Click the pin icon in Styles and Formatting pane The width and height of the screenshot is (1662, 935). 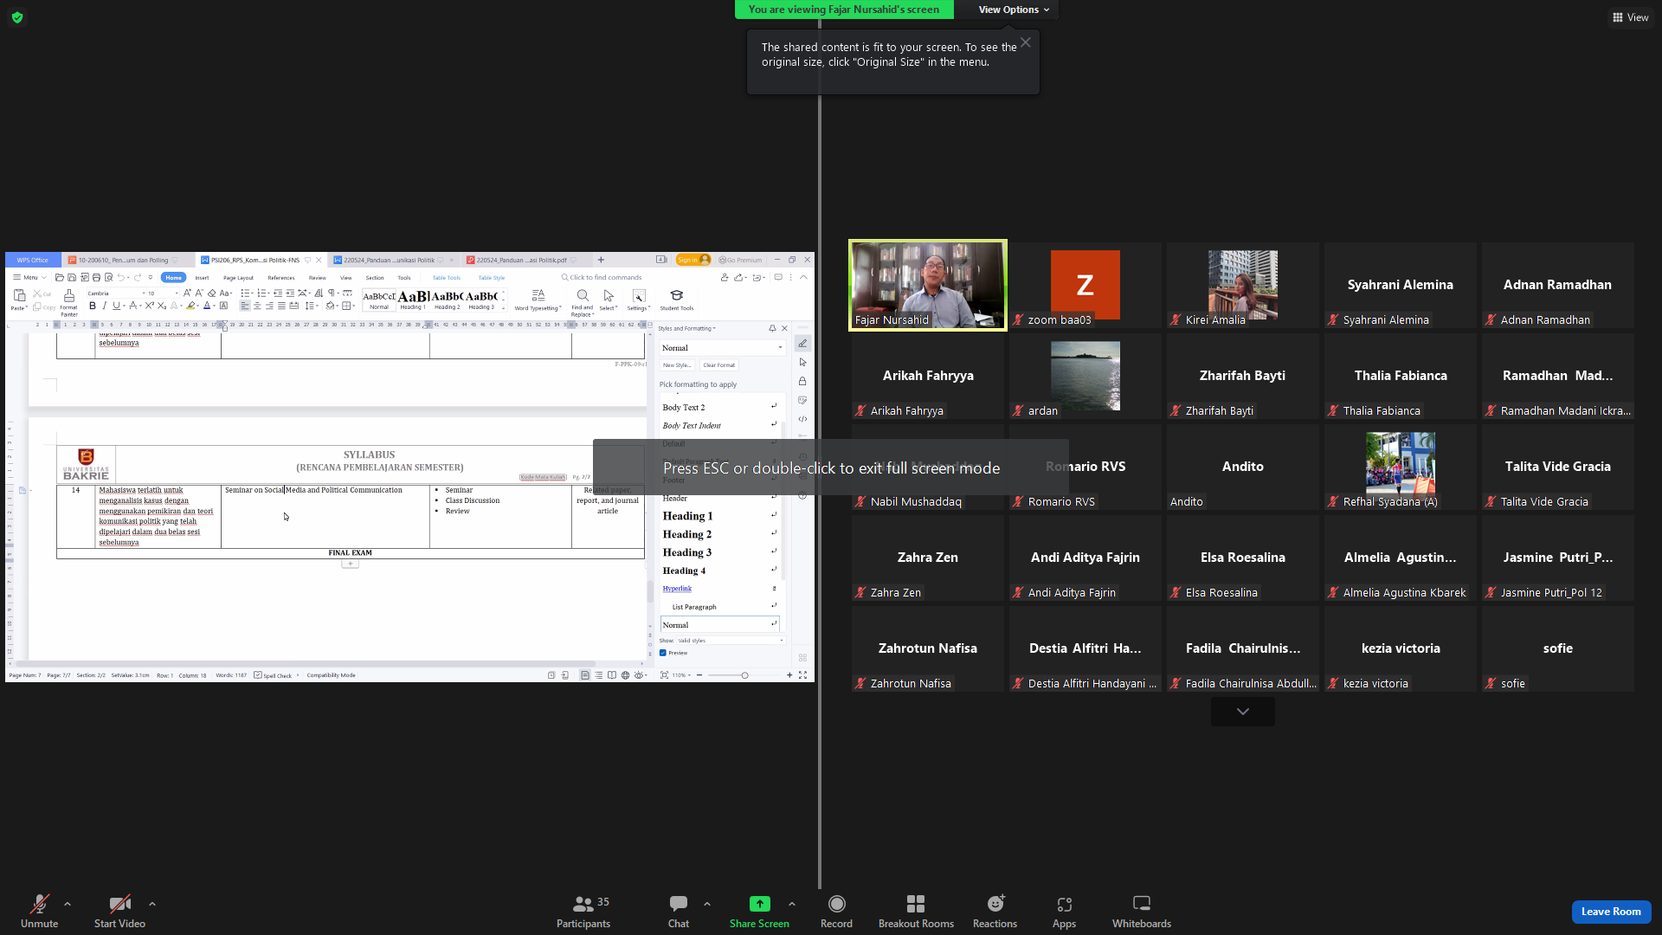coord(772,328)
